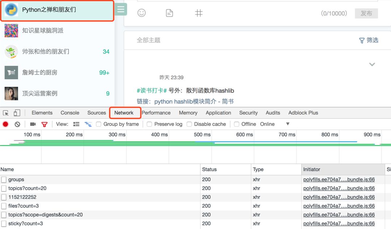Image resolution: width=391 pixels, height=229 pixels.
Task: Click the colorful balls avatar of 知识星球脑洞派
Action: tap(11, 31)
